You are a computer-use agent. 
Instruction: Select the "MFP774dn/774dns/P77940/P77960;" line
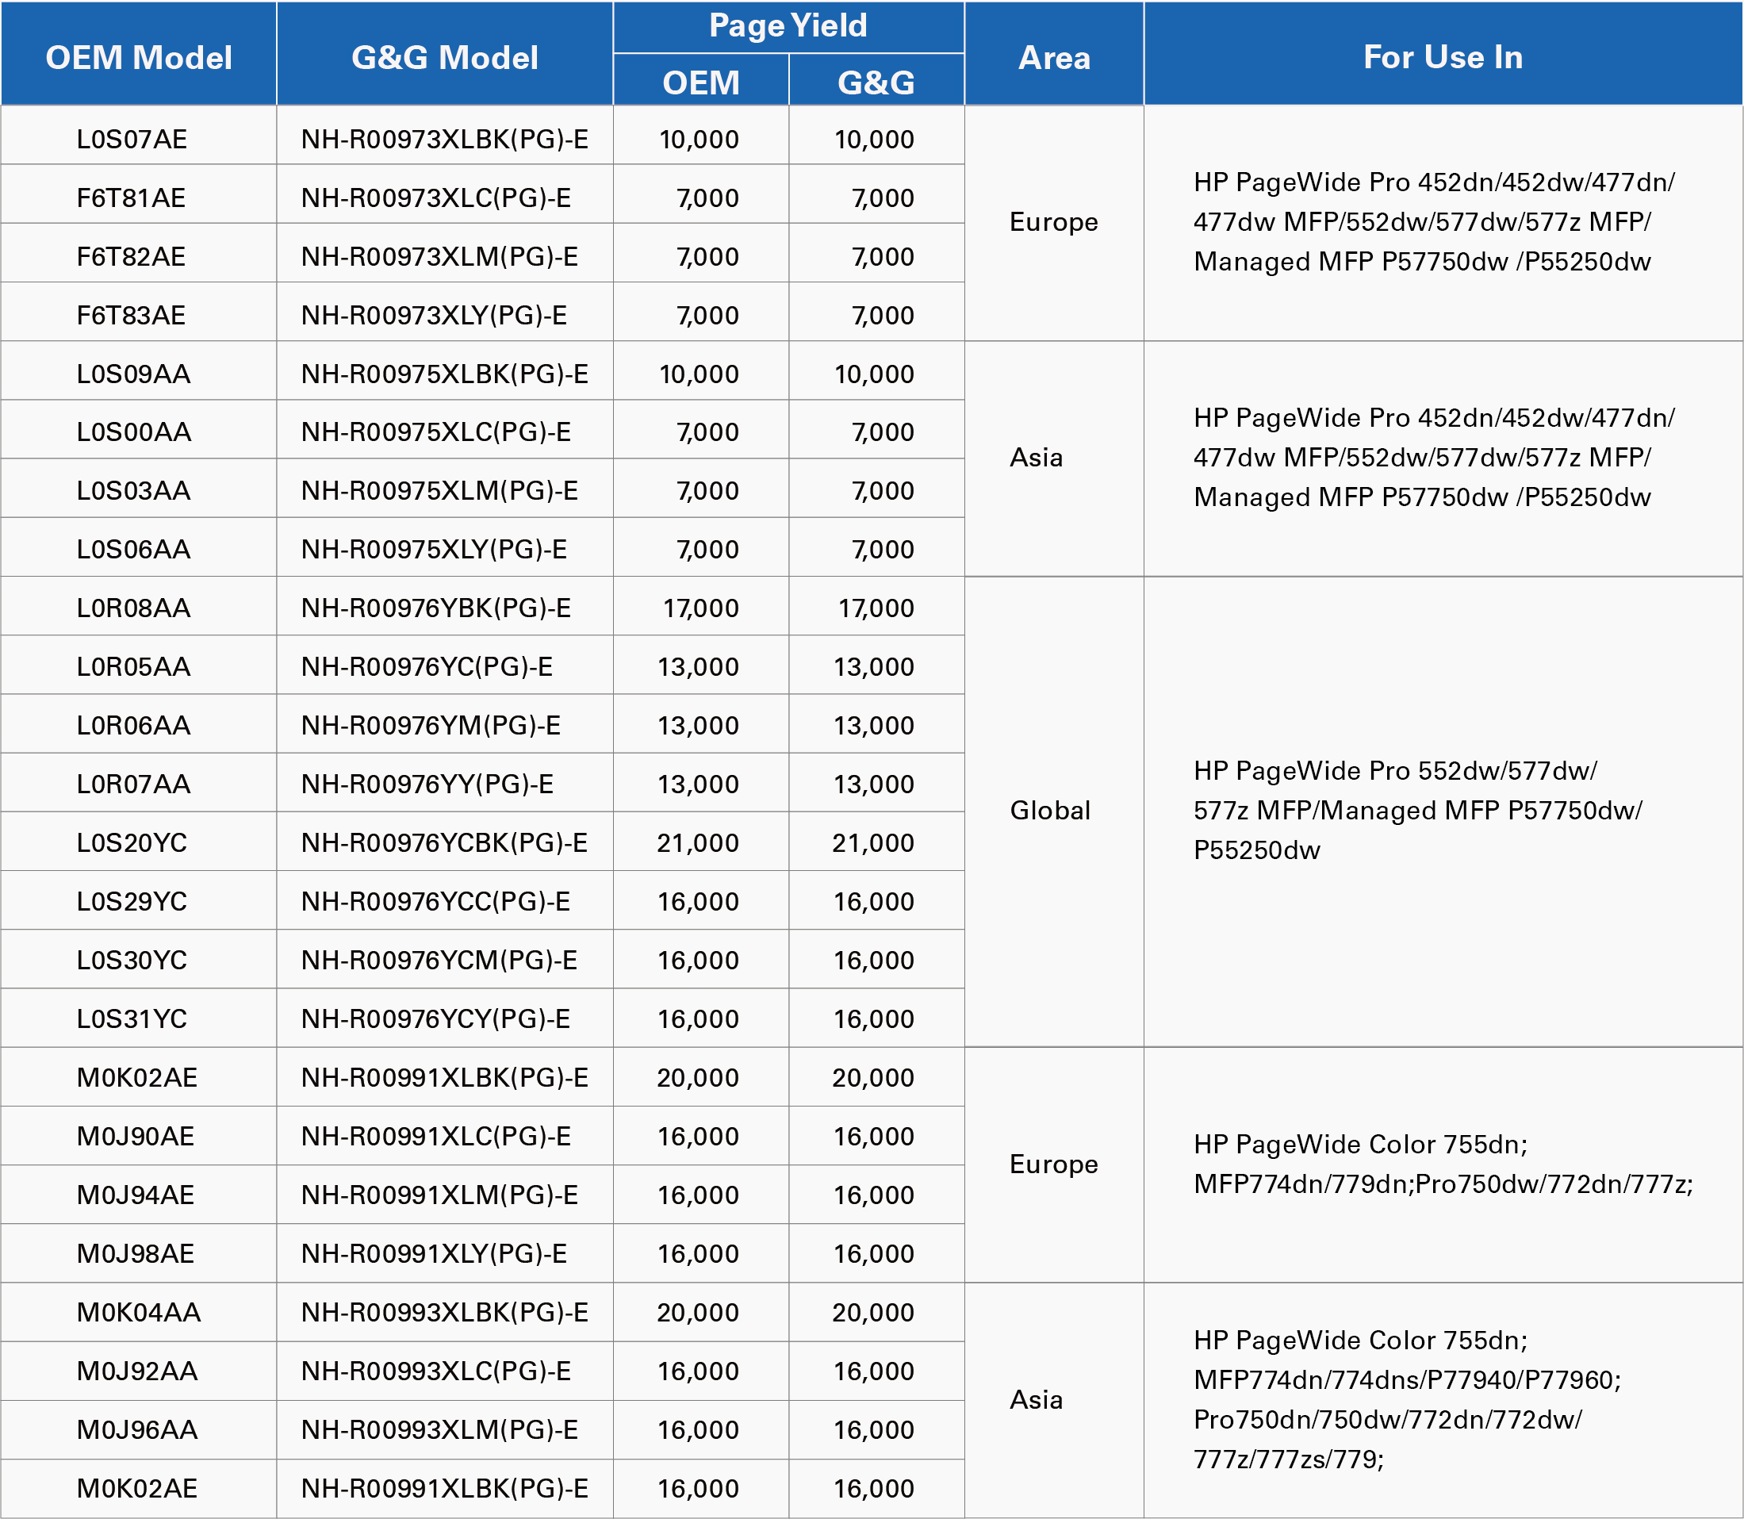1407,1379
